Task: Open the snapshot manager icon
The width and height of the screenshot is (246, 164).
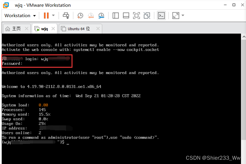Action: coord(101,16)
